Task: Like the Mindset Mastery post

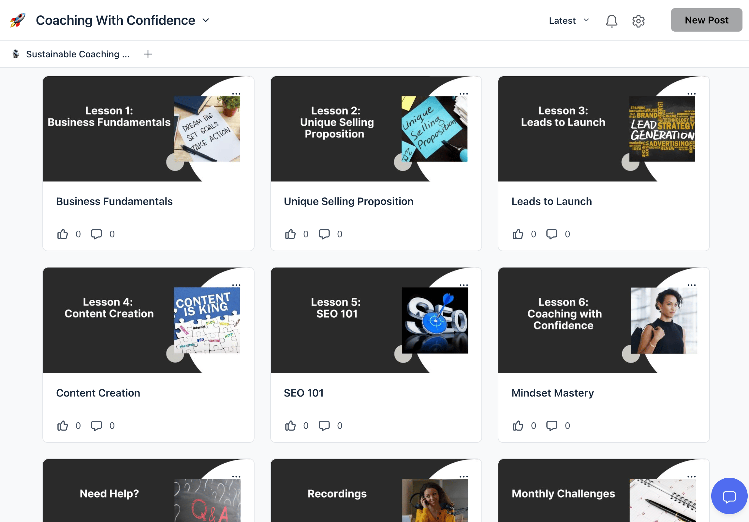Action: pos(518,426)
